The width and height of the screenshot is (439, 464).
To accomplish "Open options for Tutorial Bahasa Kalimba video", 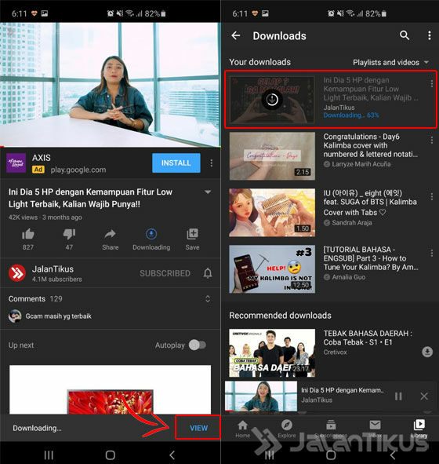I will (x=432, y=253).
